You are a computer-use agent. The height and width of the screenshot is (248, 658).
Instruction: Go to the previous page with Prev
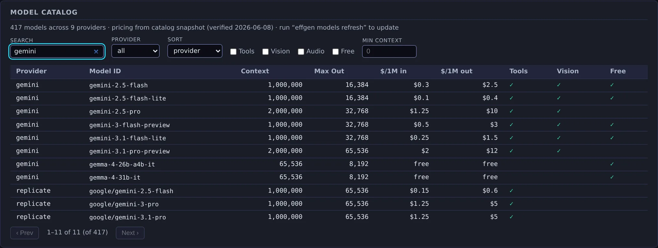coord(25,233)
